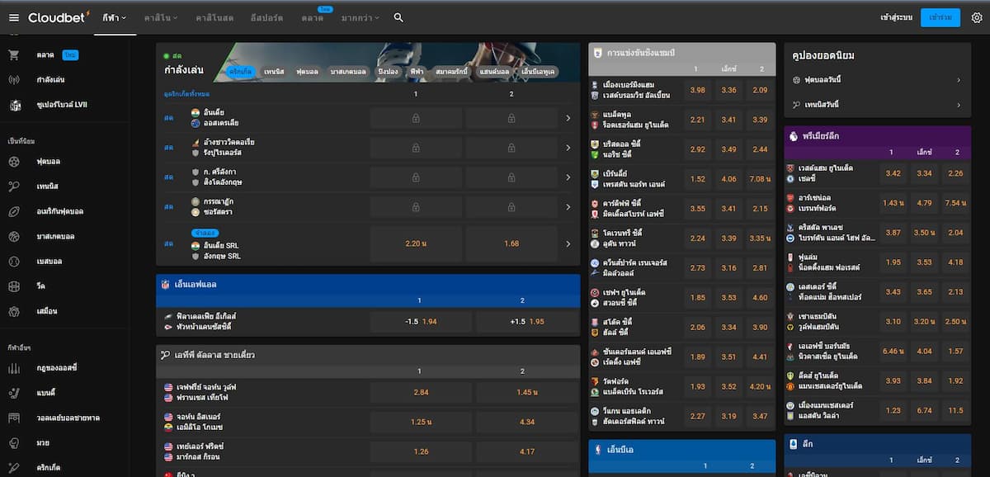Bet odds 7.08 in การแข่งขันชิงแชมป์
Screen dimensions: 990x477
pyautogui.click(x=760, y=178)
